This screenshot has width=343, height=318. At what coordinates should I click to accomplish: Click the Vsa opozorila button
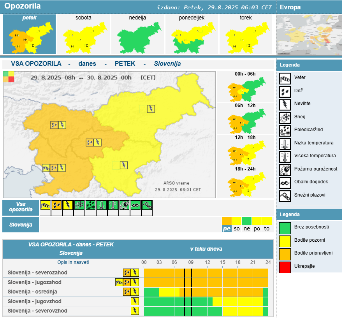21,208
